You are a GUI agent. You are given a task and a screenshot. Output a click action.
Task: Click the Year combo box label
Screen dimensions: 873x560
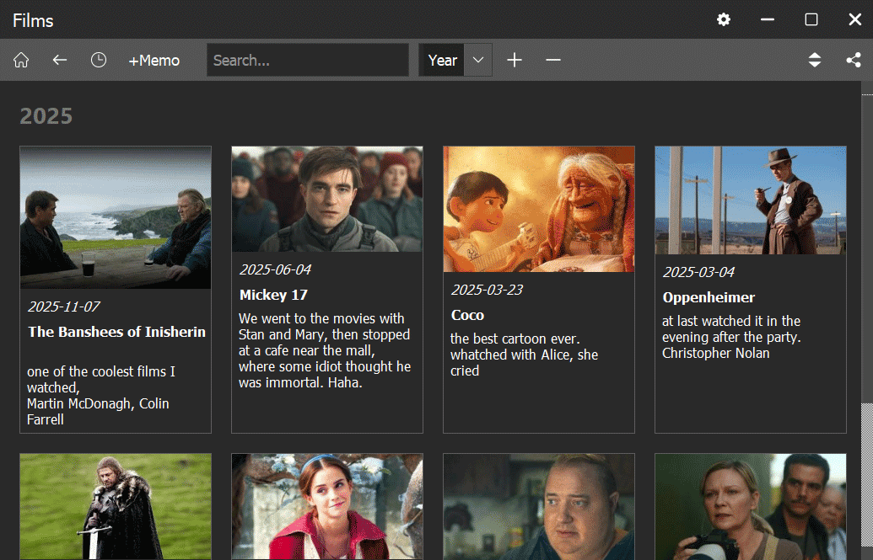[x=442, y=61]
